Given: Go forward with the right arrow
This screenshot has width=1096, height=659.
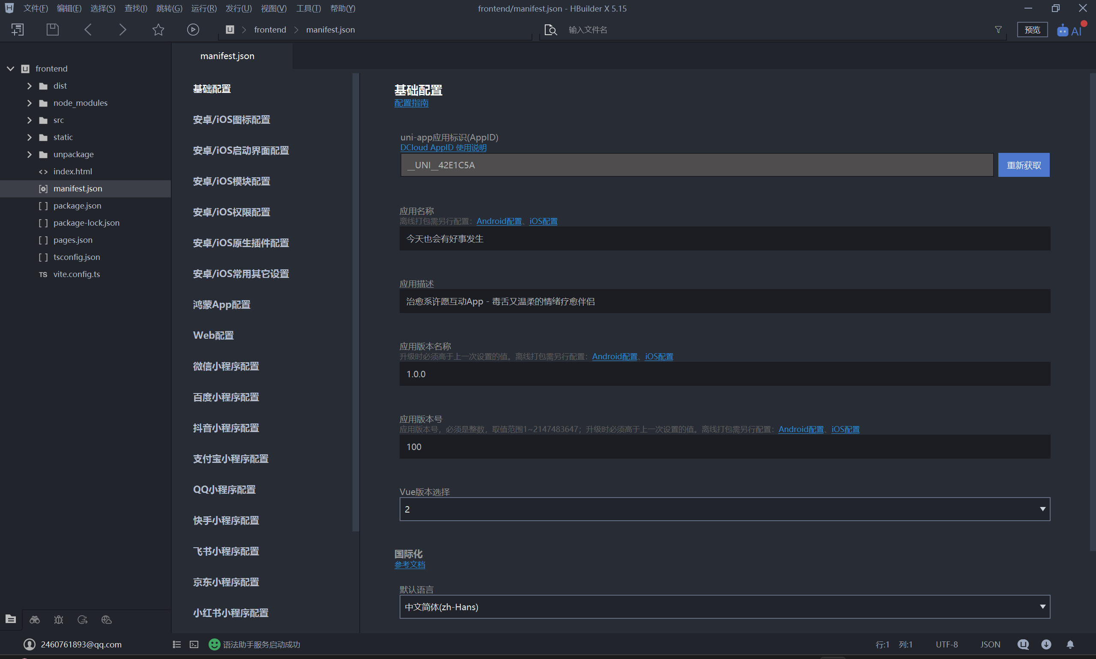Looking at the screenshot, I should click(122, 30).
